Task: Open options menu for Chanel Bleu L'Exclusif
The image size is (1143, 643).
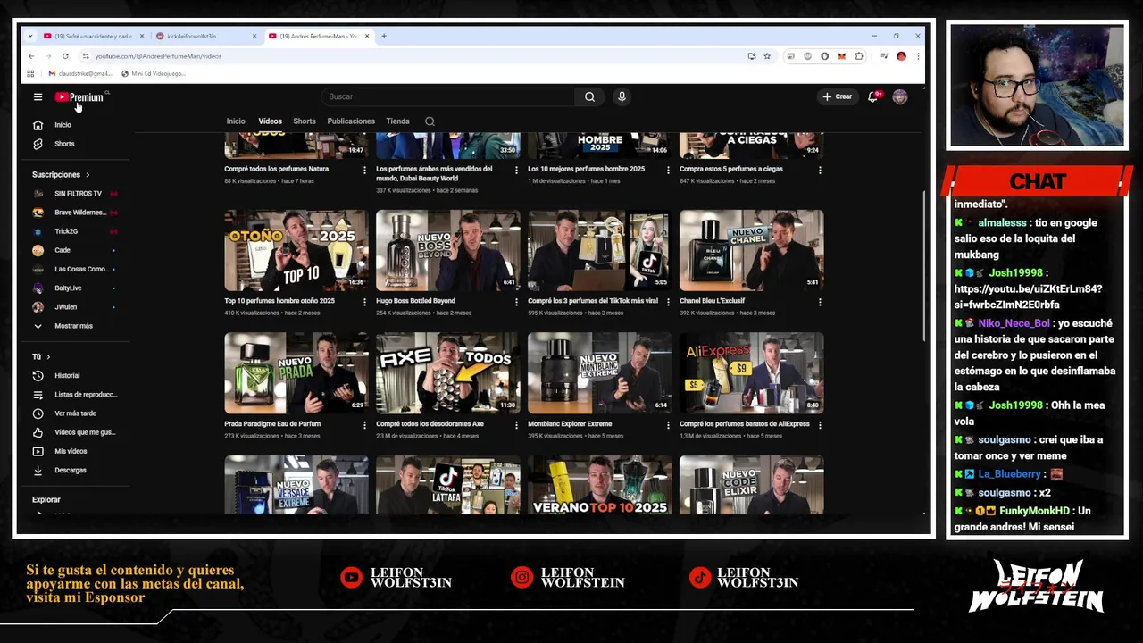Action: pos(820,302)
